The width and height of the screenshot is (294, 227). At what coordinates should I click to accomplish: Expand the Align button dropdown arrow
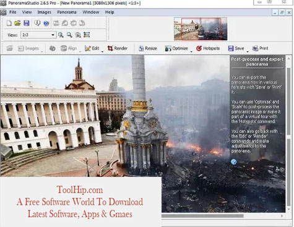pyautogui.click(x=80, y=51)
